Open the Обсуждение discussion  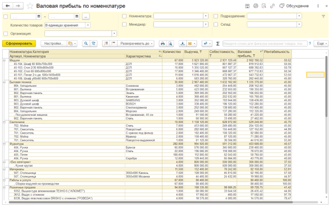(x=294, y=6)
